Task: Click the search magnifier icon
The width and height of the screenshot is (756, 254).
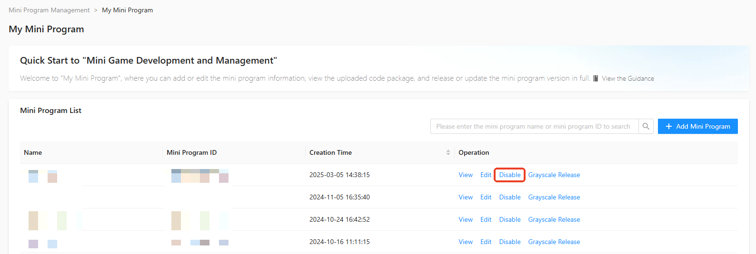Action: tap(646, 126)
